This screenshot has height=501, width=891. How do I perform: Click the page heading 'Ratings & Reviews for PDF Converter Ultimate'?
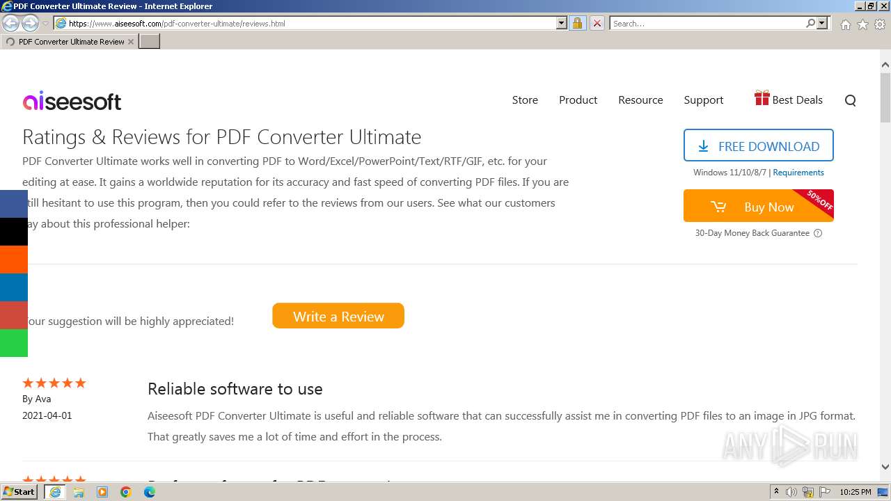pos(221,137)
